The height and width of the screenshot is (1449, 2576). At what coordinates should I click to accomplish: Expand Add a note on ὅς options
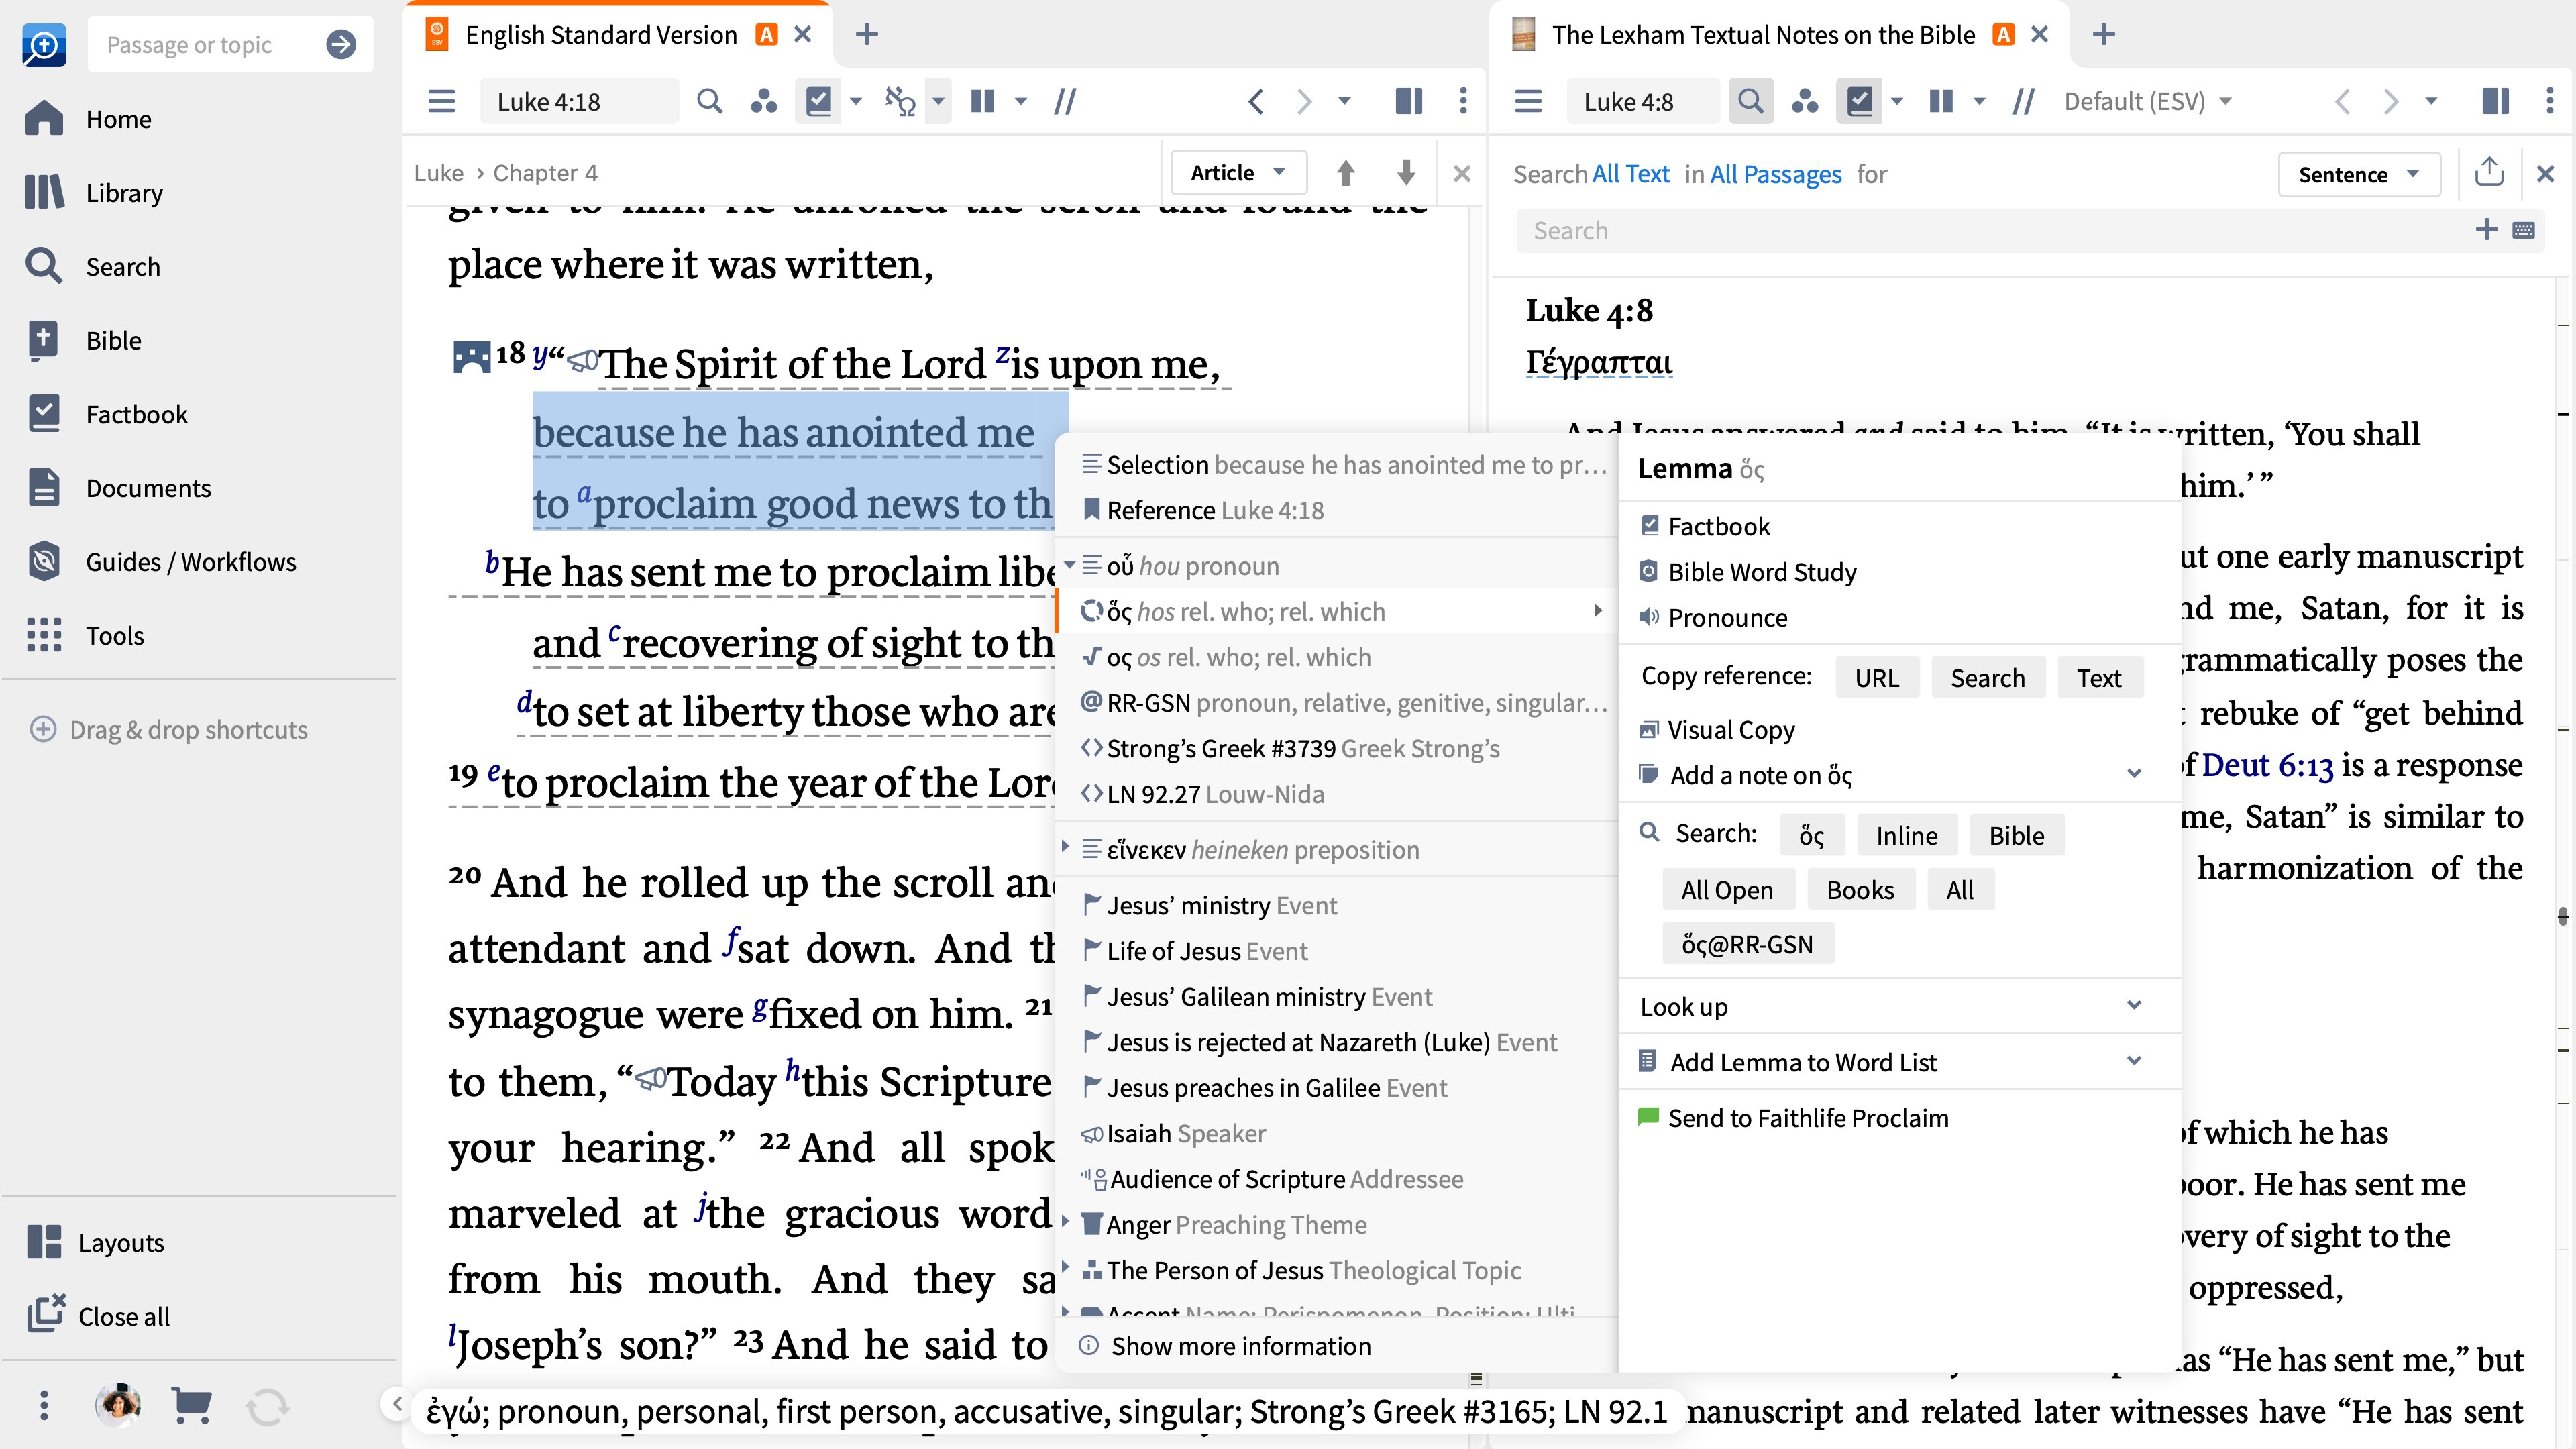point(2134,774)
